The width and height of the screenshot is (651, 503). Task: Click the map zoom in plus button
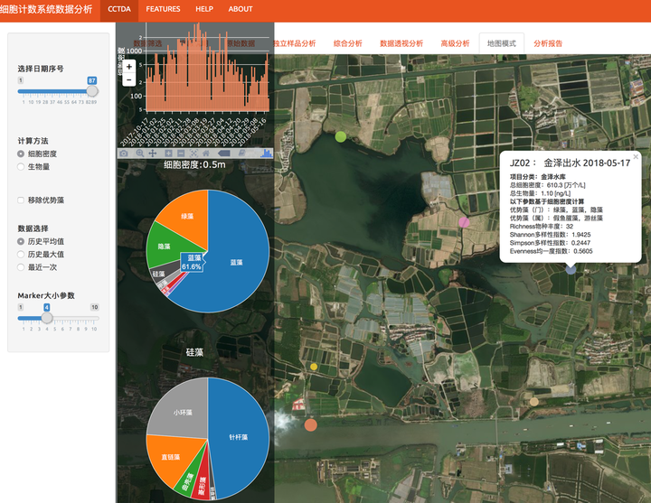(x=129, y=67)
